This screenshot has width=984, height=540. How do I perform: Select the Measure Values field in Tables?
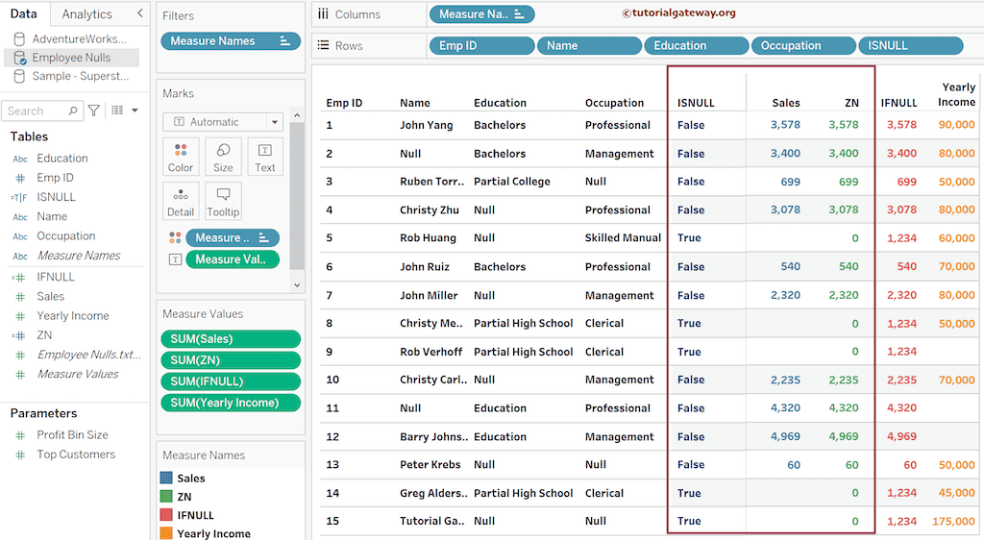click(x=77, y=374)
